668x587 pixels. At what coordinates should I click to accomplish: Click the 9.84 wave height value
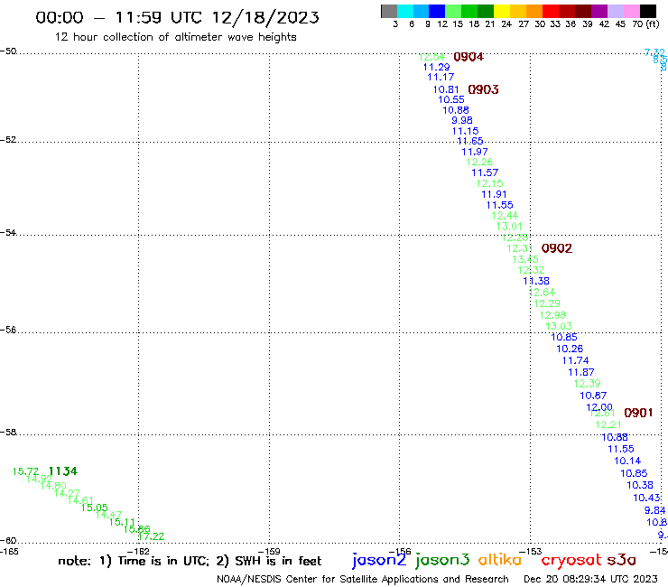654,510
